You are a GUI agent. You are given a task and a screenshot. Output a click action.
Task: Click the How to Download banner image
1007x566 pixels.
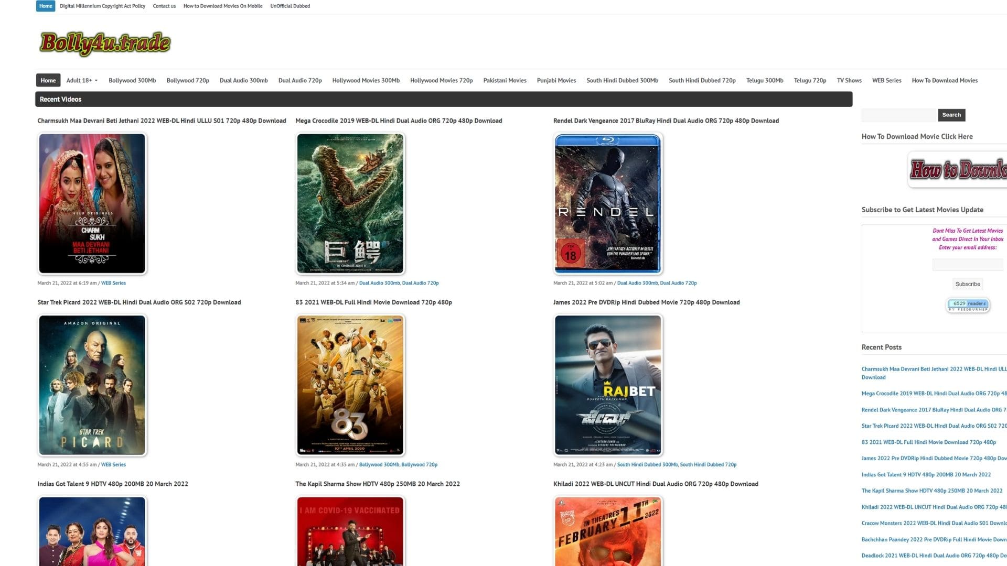click(958, 170)
